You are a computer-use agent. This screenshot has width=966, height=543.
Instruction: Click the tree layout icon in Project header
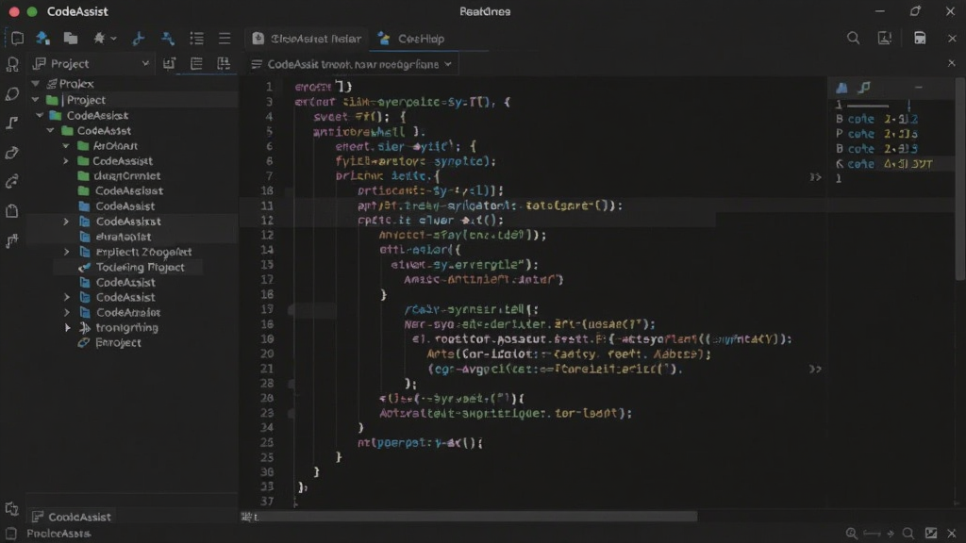coord(224,63)
